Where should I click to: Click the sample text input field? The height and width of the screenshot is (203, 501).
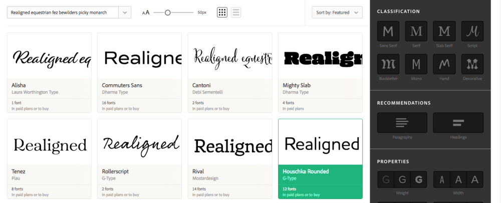(63, 12)
